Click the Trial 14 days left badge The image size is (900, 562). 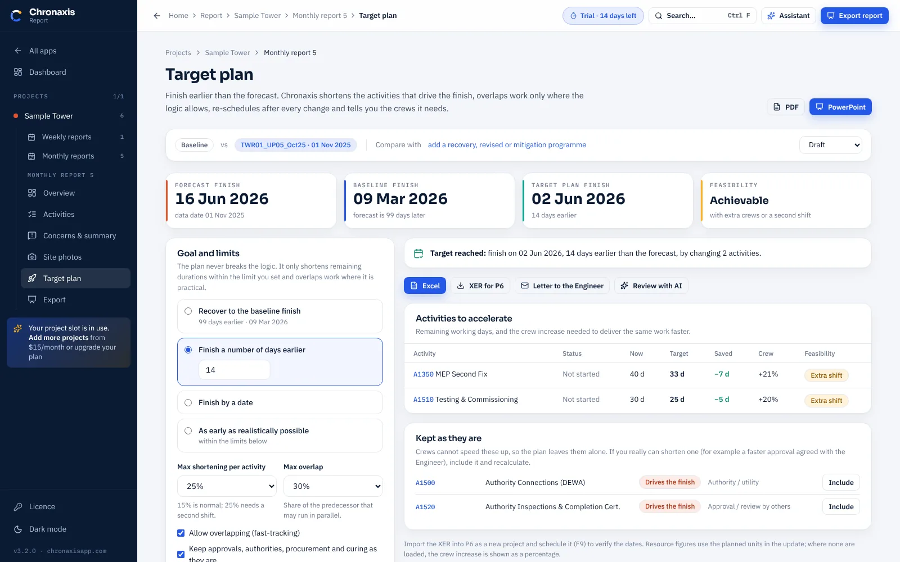[603, 16]
